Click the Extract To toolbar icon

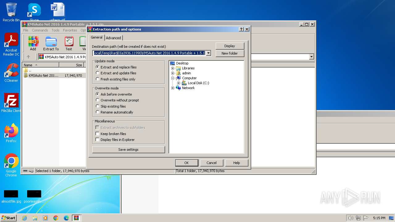coord(51,43)
